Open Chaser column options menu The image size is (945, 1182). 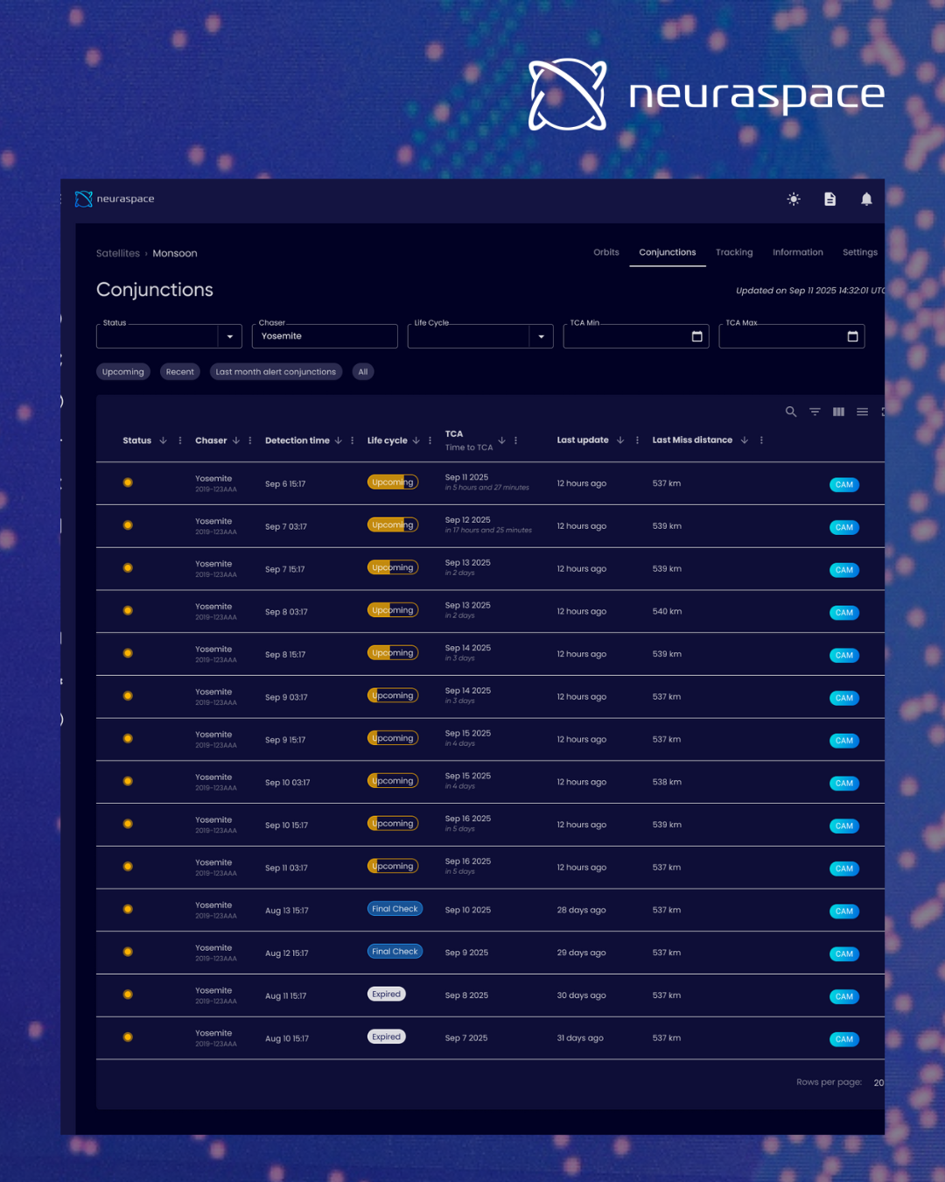pyautogui.click(x=250, y=440)
